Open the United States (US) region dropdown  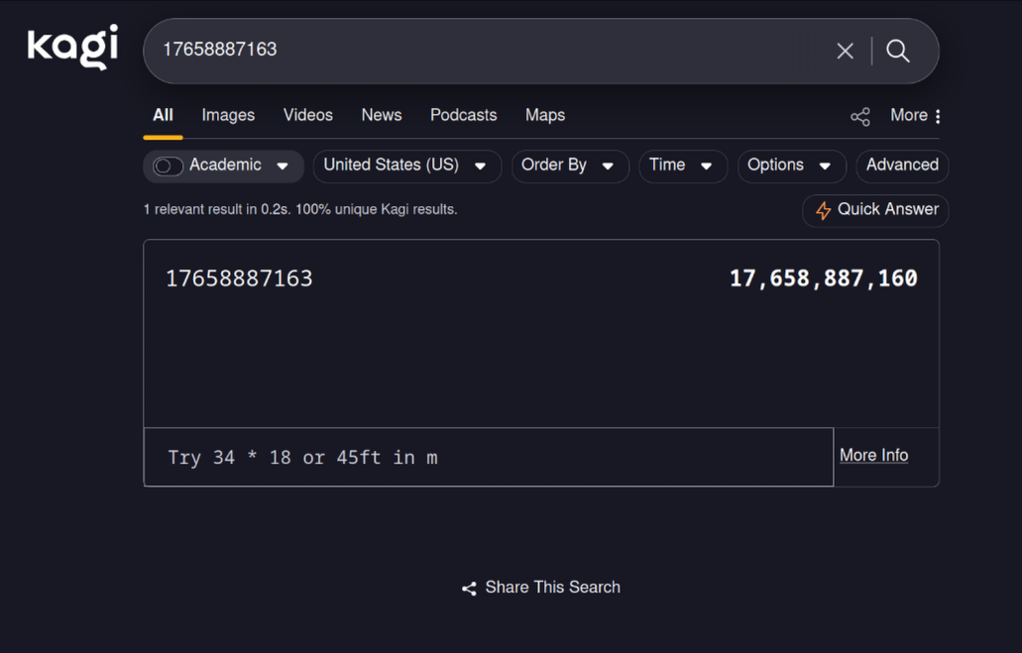pos(406,165)
